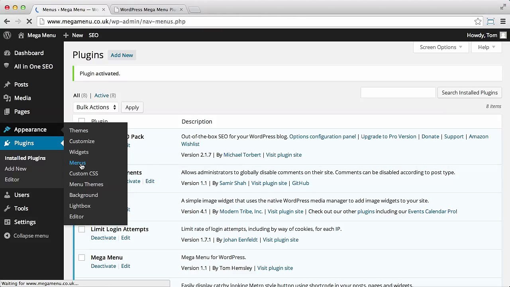Screen dimensions: 510x287
Task: Stop page loading with the X button
Action: point(29,22)
